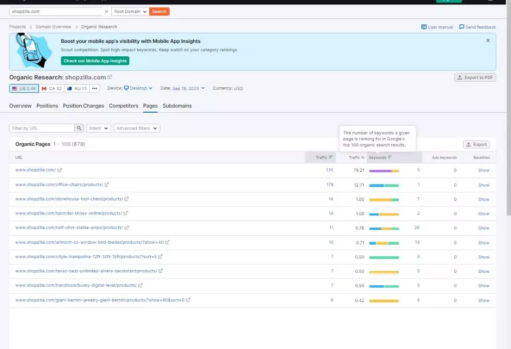Go to the Positions tab
511x349 pixels.
[x=47, y=106]
